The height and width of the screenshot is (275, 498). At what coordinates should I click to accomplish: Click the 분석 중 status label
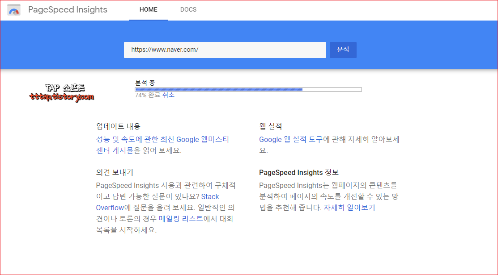pos(145,83)
